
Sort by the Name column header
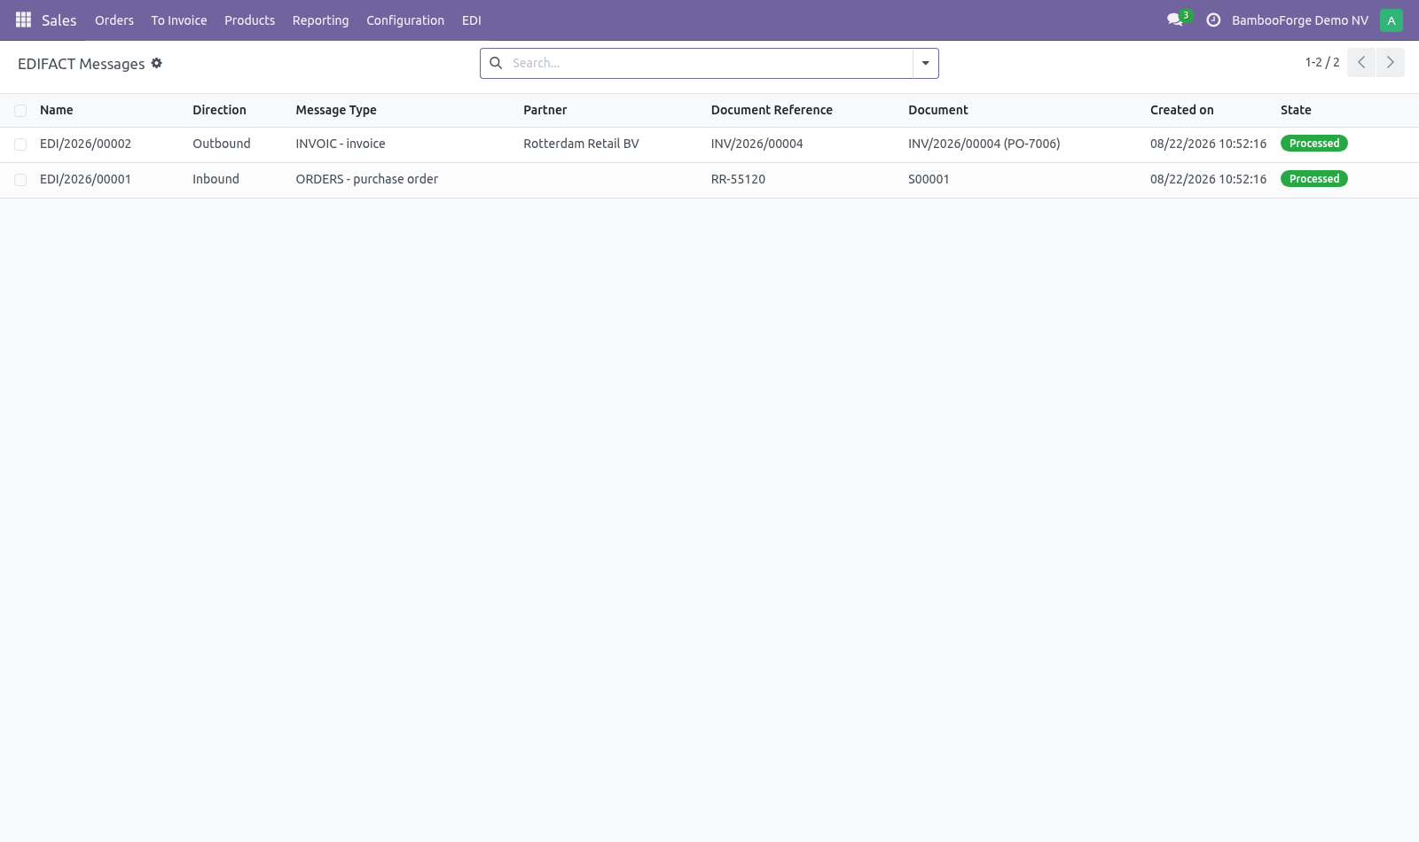pos(57,110)
